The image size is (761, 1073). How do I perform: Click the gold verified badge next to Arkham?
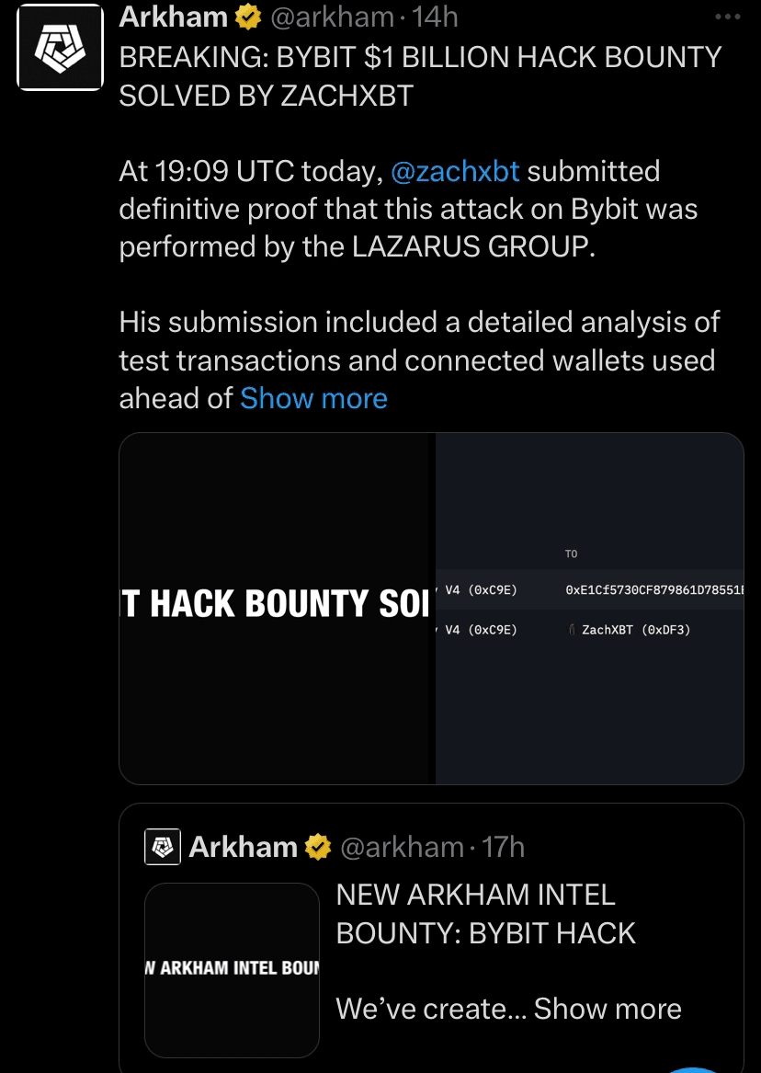[246, 16]
